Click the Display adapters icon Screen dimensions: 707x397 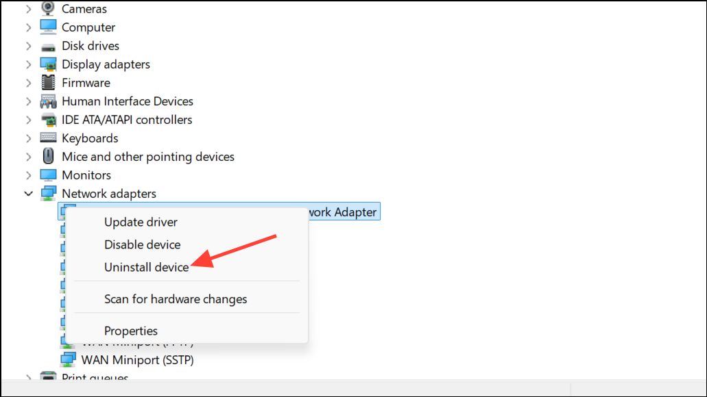[48, 64]
